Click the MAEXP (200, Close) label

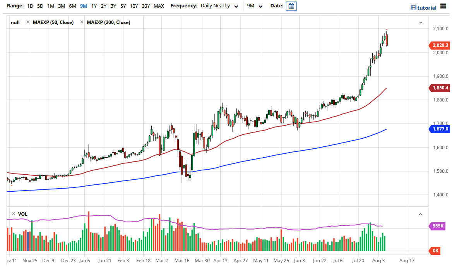click(108, 22)
